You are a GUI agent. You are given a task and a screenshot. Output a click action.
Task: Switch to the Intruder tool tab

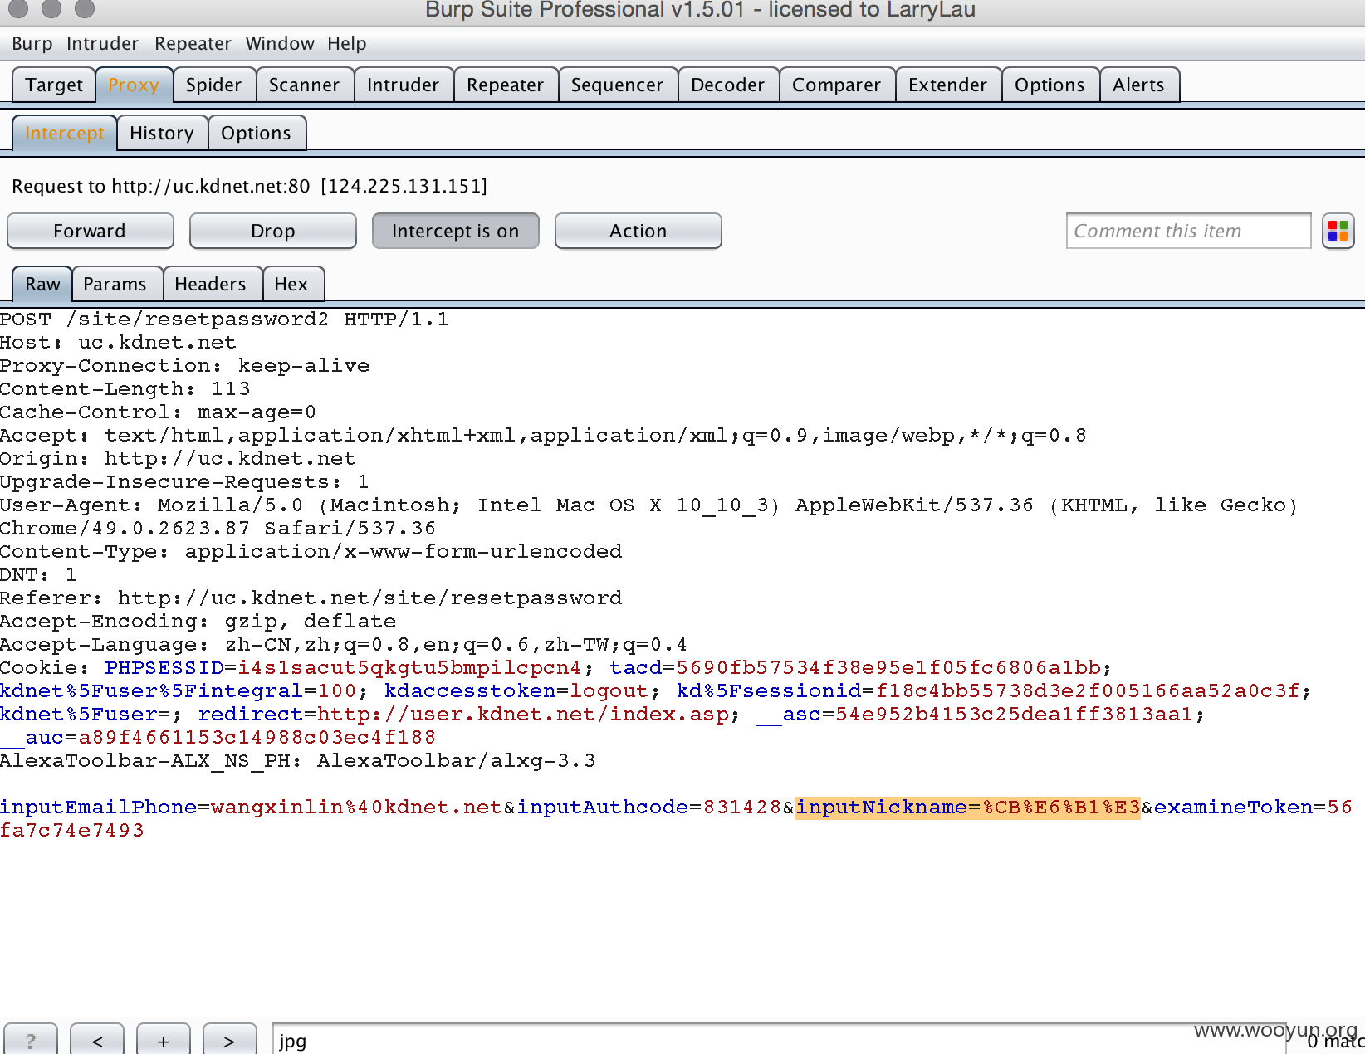click(x=403, y=85)
